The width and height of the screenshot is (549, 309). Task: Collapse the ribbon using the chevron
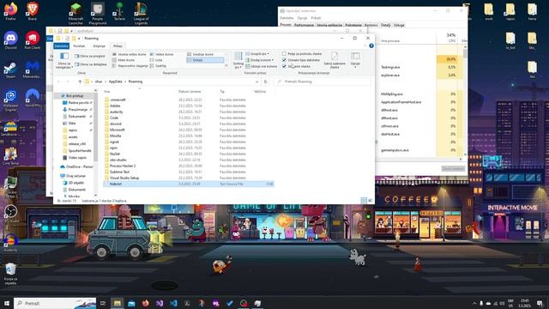365,45
